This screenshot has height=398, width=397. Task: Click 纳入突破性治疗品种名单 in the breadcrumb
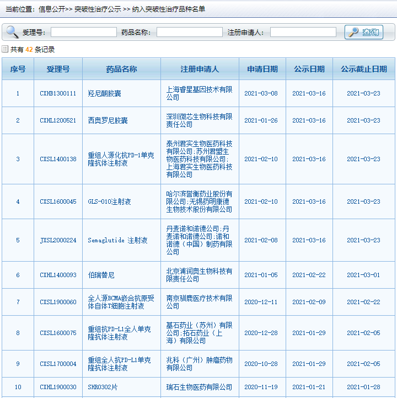coord(169,9)
